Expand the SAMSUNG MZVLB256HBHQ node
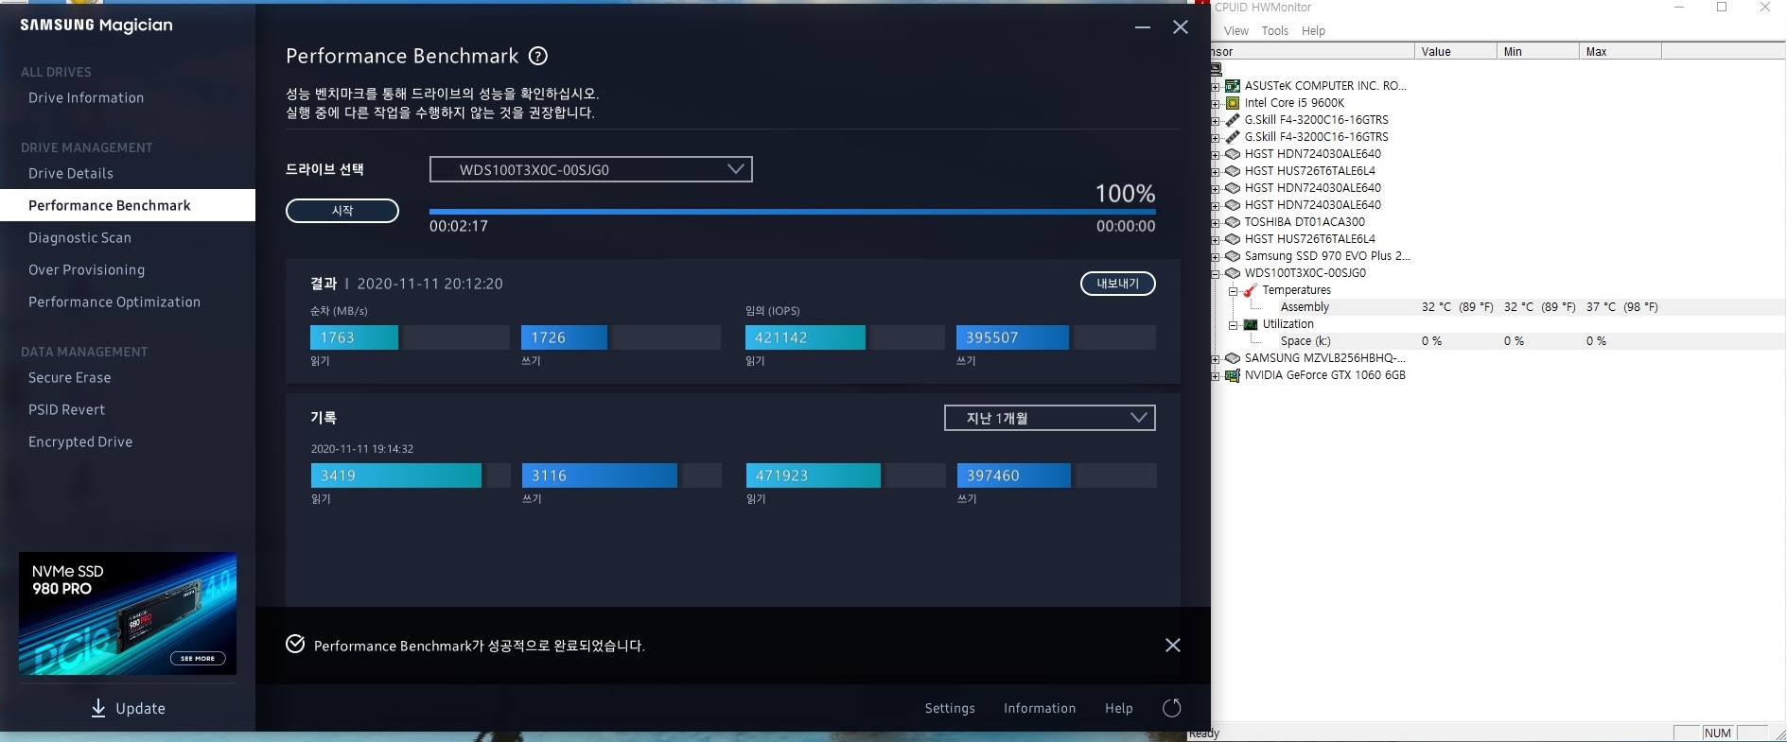 click(1216, 358)
